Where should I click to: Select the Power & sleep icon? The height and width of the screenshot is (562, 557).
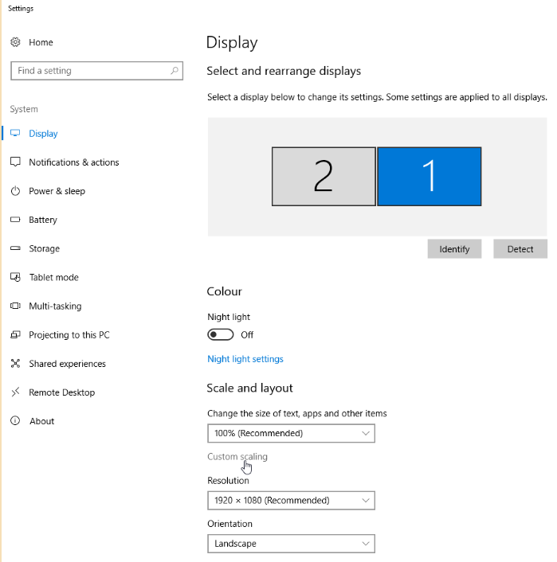15,191
